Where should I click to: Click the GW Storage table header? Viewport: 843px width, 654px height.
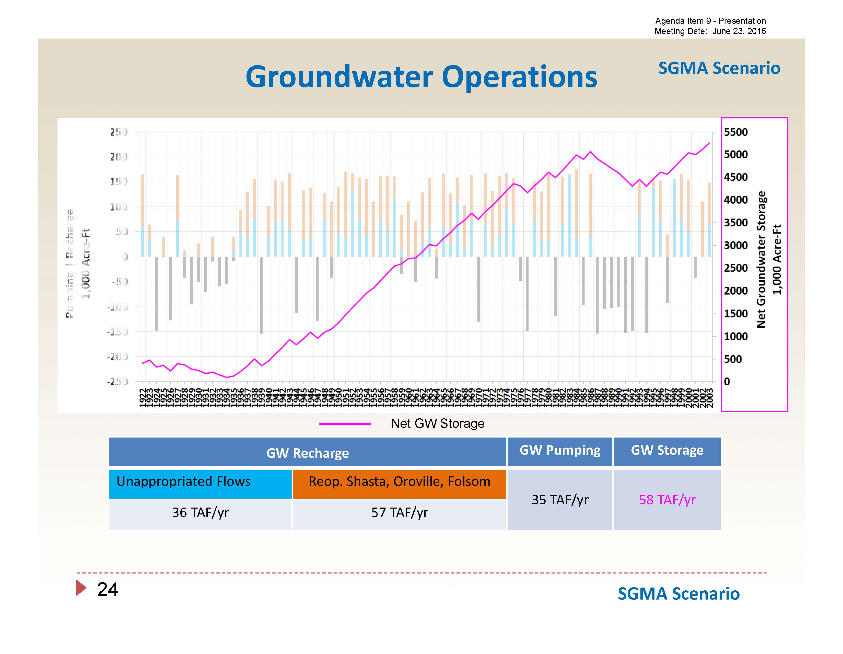[x=666, y=450]
